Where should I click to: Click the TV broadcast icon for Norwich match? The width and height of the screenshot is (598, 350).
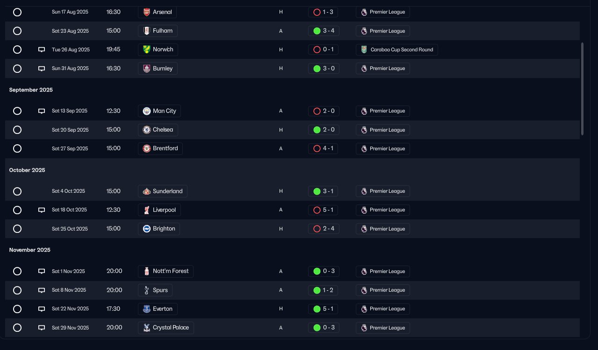coord(42,49)
